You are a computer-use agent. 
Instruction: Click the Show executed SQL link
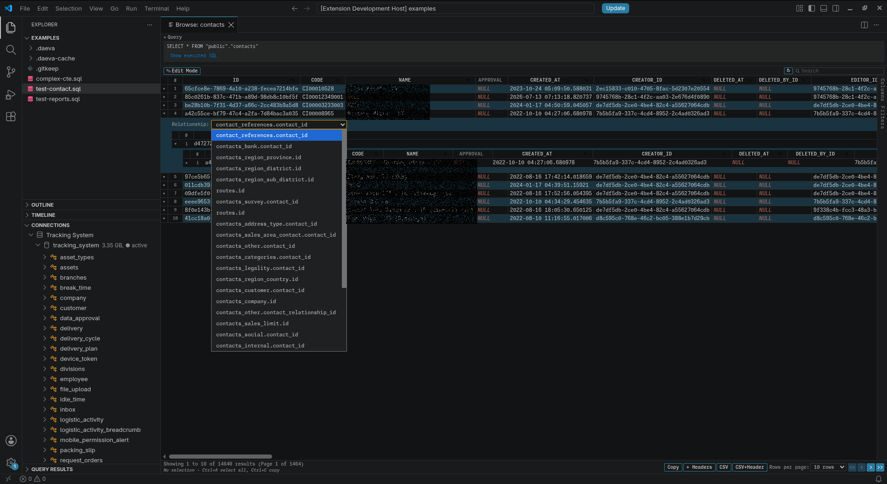[193, 56]
